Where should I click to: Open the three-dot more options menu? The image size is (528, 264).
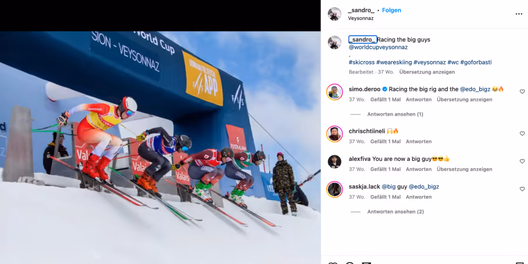coord(519,14)
